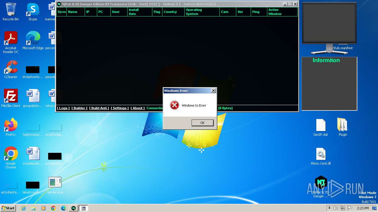This screenshot has width=378, height=212.
Task: Select the latestcountr desktop file
Action: tap(32, 188)
